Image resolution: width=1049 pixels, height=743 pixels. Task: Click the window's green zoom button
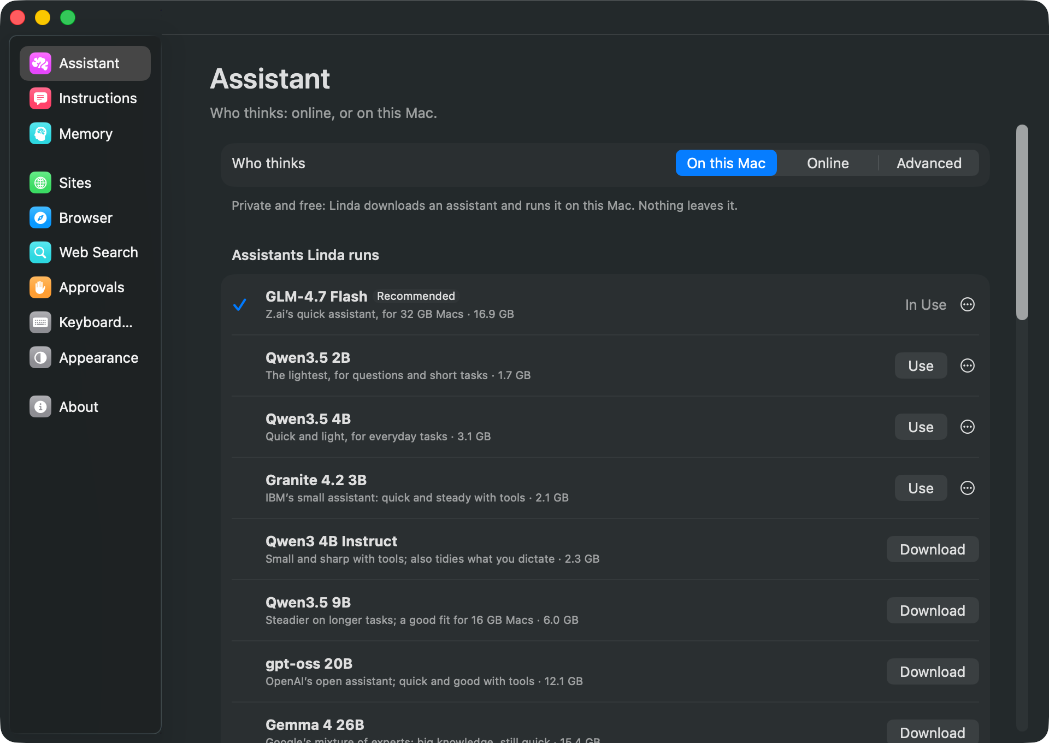[68, 17]
